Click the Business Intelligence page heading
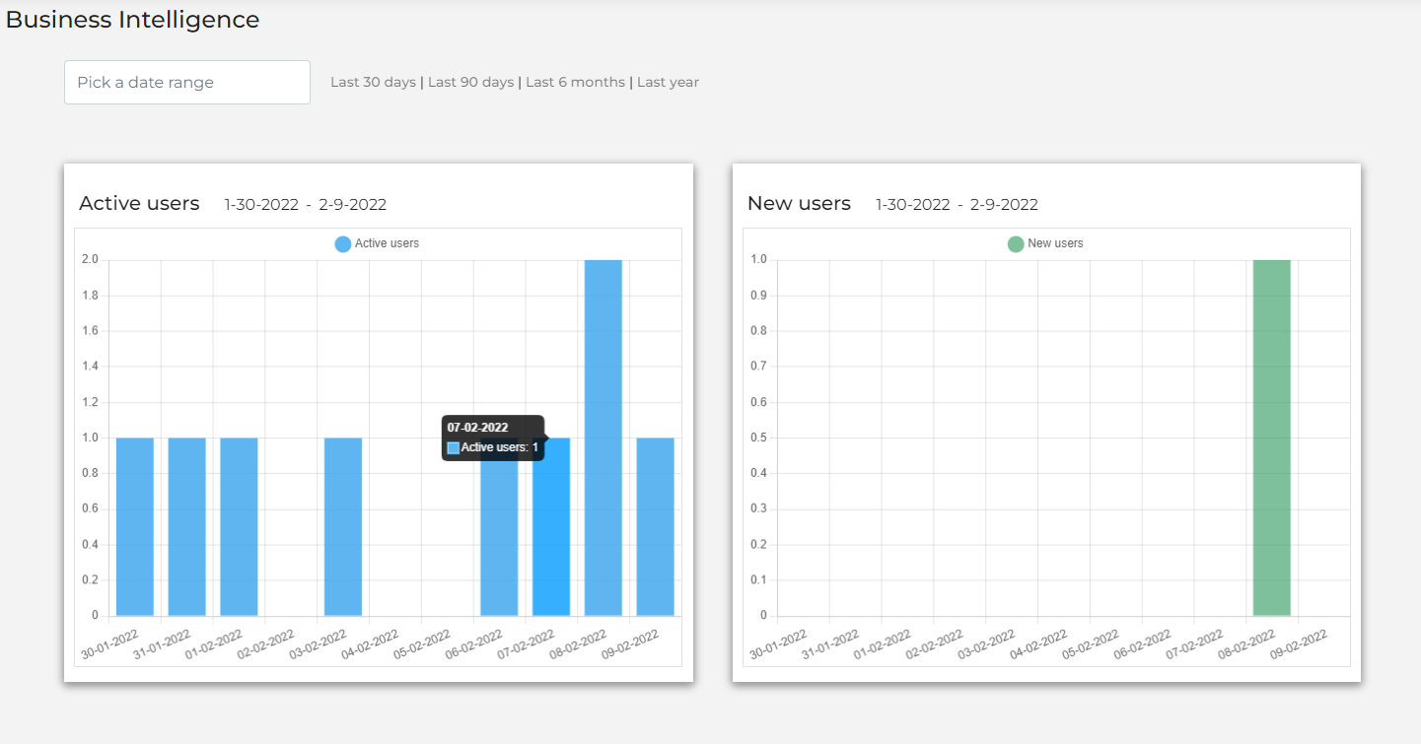The width and height of the screenshot is (1421, 744). (133, 20)
